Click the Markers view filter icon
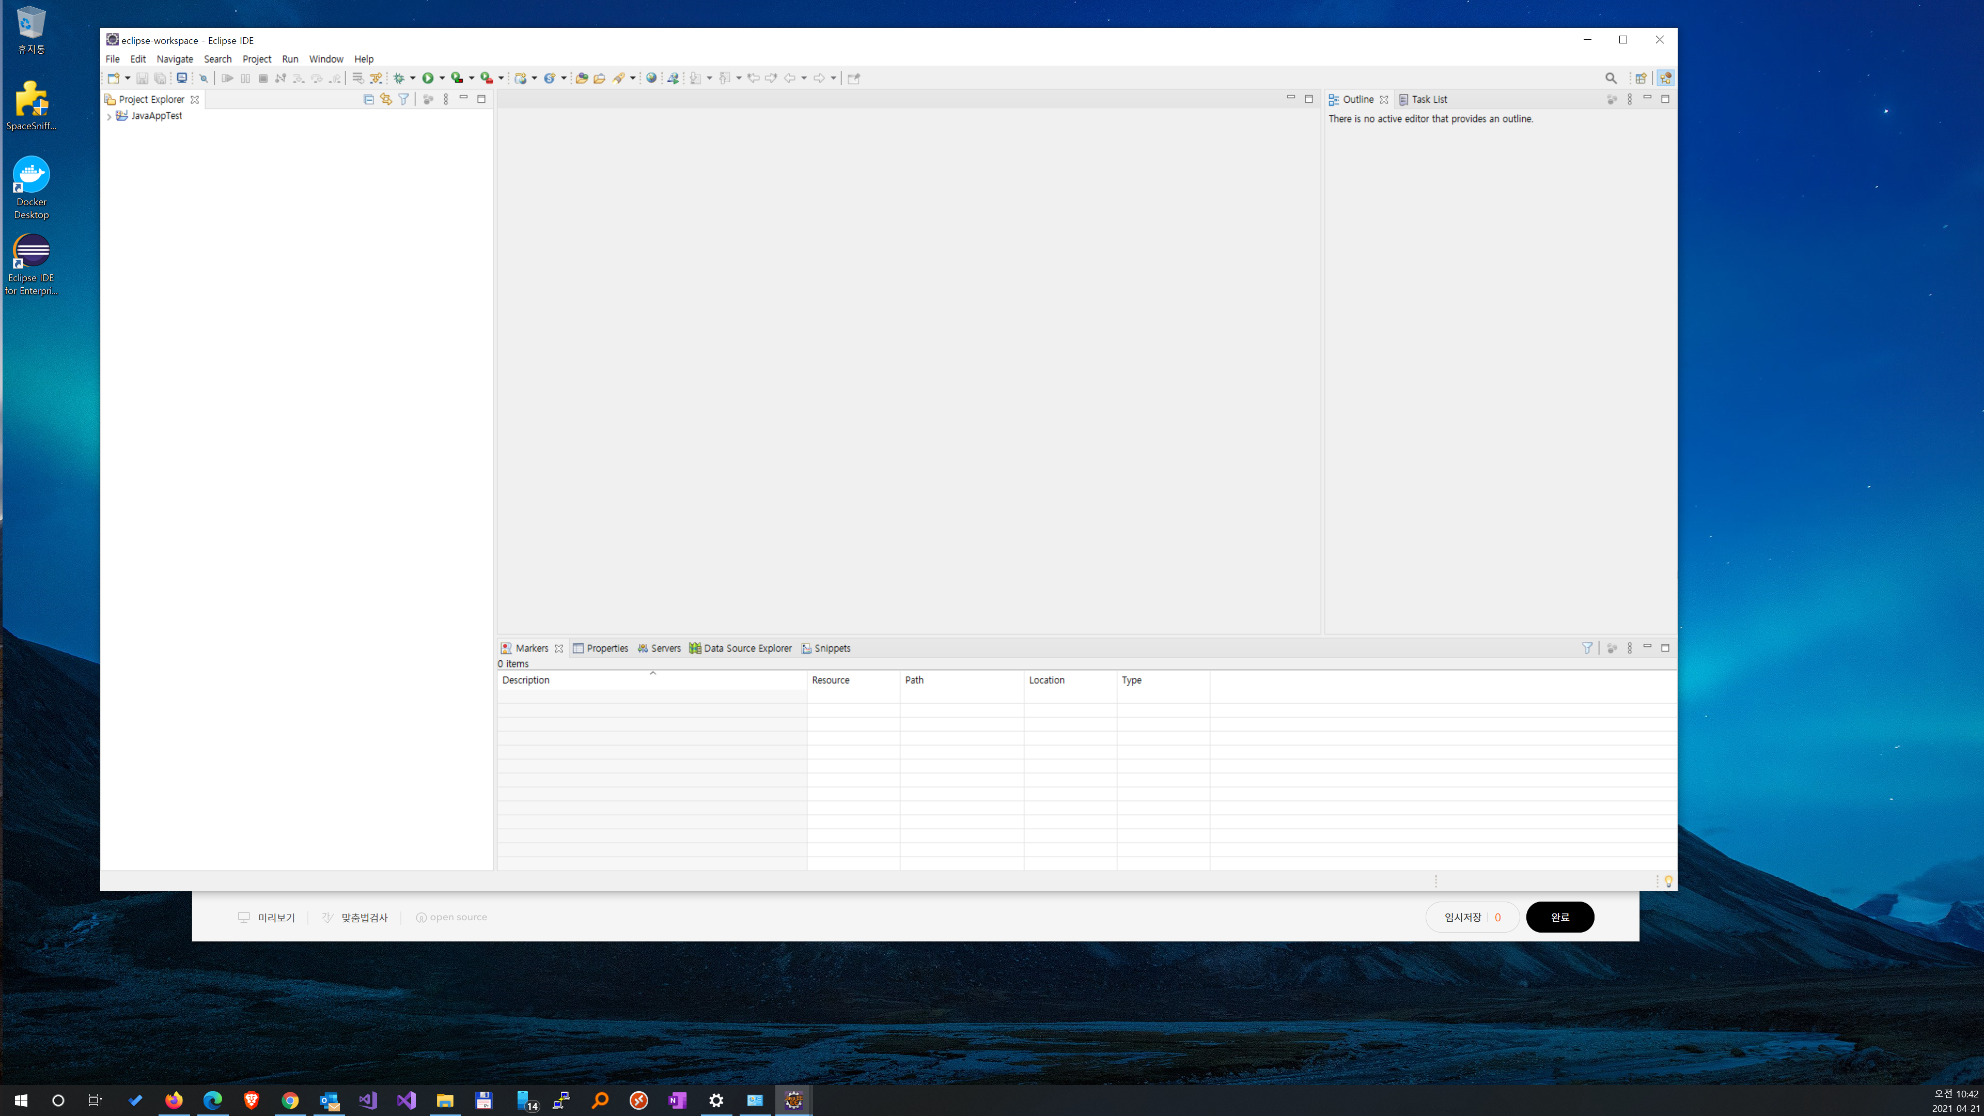Screen dimensions: 1984x1116 click(x=1587, y=648)
